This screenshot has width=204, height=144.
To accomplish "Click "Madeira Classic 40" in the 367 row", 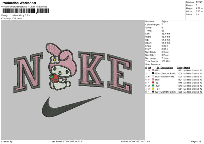I will pyautogui.click(x=193, y=83).
